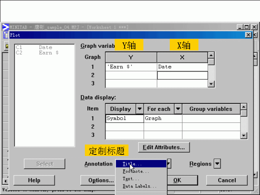This screenshot has height=195, width=260.
Task: Confirm the plot with OK
Action: tap(177, 180)
